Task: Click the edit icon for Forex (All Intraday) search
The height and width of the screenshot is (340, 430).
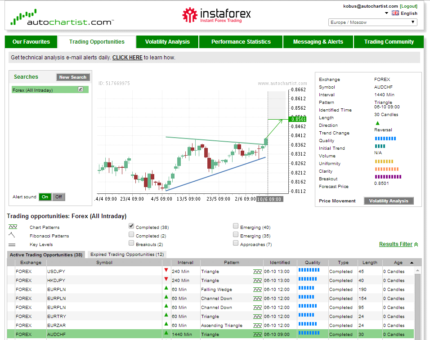Action: point(81,89)
